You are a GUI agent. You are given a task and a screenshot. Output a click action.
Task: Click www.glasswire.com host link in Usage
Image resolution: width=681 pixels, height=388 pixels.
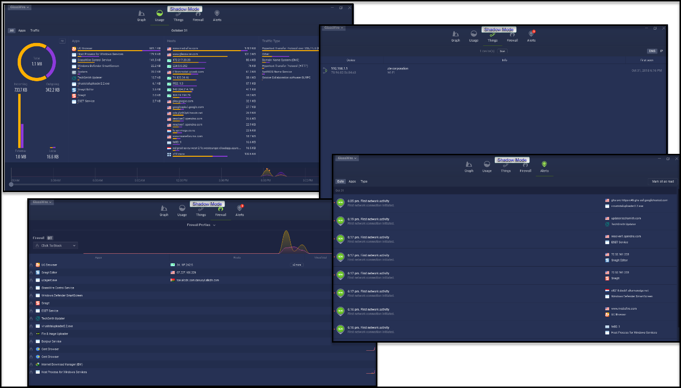coord(185,54)
